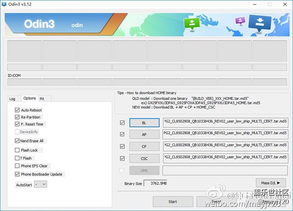Uncheck Nand Erase All option
The height and width of the screenshot is (211, 293).
point(17,141)
